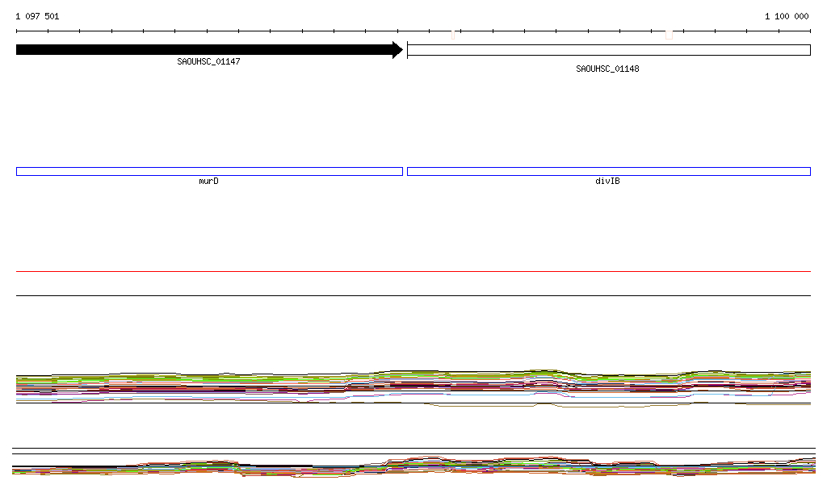This screenshot has height=493, width=827.
Task: Click the start coordinate 1 097 501
Action: (x=37, y=16)
